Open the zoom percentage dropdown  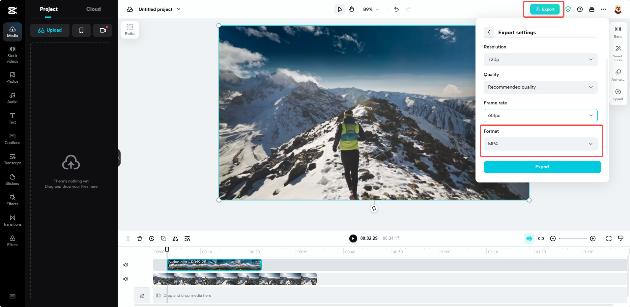(x=371, y=9)
